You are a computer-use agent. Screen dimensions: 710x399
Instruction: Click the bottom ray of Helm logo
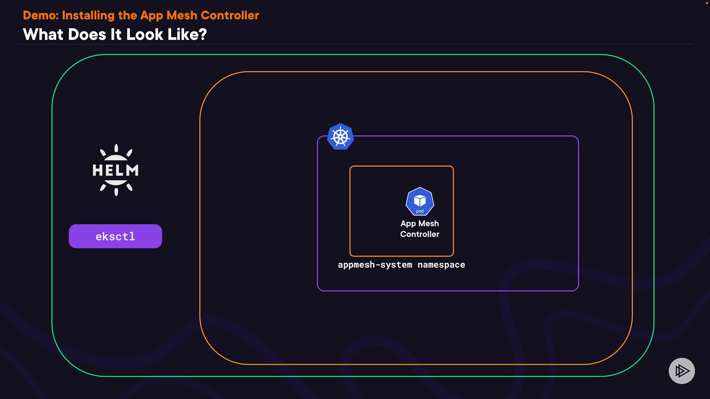[x=116, y=192]
